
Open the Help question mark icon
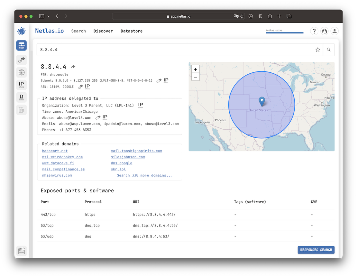(x=314, y=31)
